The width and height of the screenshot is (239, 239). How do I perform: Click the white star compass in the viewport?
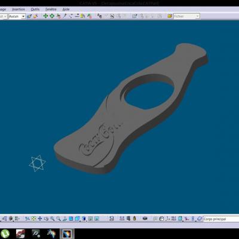click(x=37, y=163)
